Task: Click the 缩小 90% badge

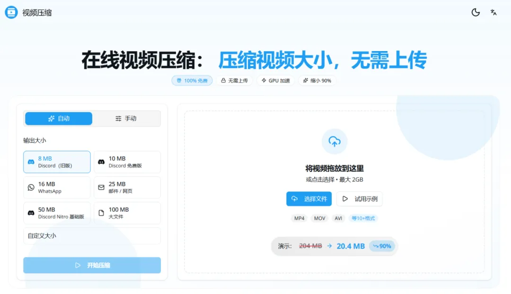Action: [x=317, y=80]
